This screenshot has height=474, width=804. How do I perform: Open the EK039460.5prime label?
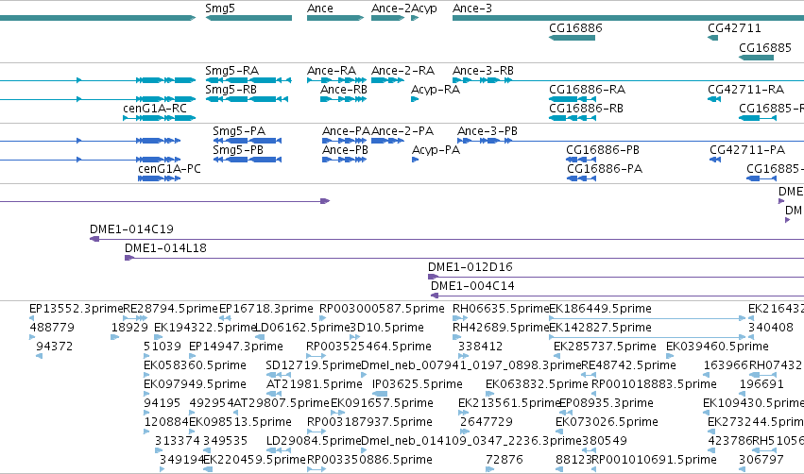tap(717, 347)
